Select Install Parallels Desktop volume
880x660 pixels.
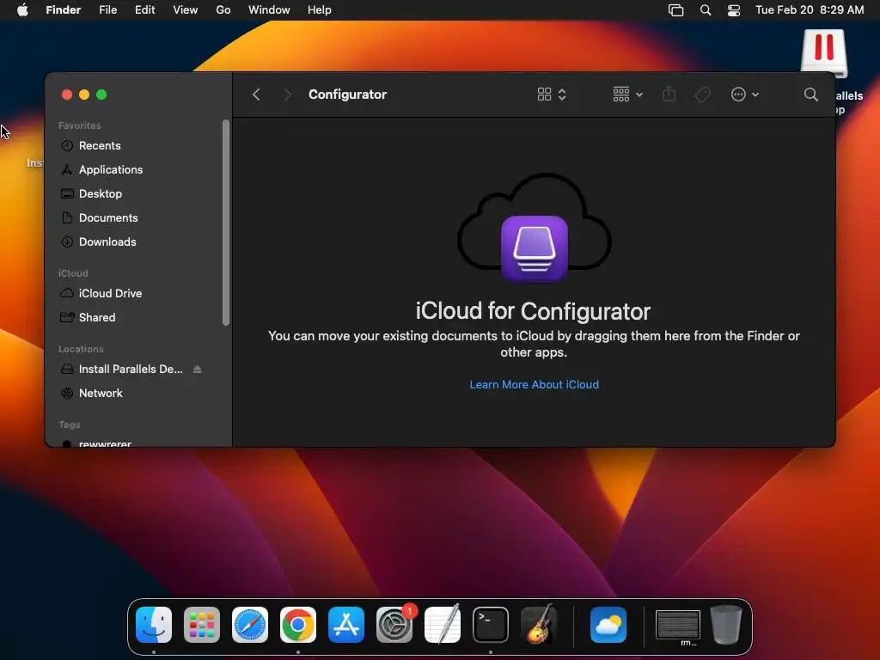(131, 369)
